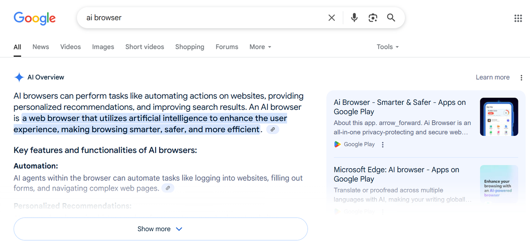Open Google Lens image search
The height and width of the screenshot is (242, 530).
tap(373, 18)
